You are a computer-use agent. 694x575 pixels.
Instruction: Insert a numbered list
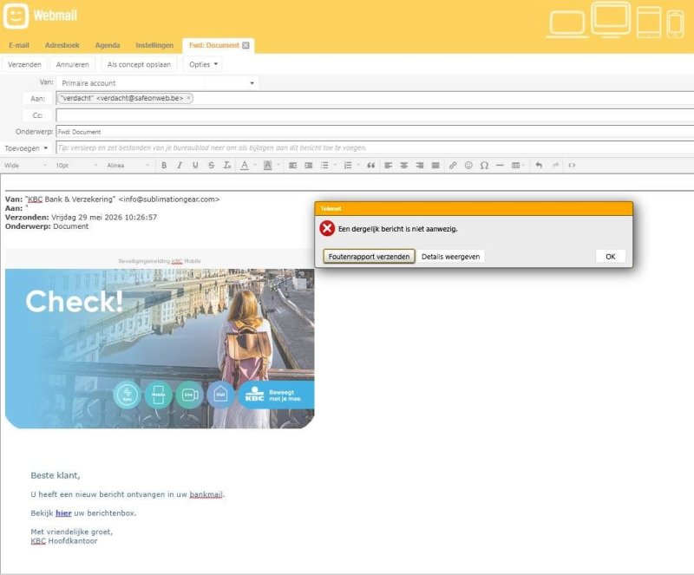pyautogui.click(x=348, y=166)
